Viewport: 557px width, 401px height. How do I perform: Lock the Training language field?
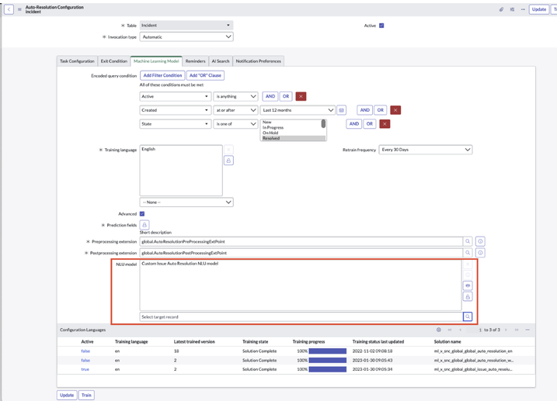228,161
